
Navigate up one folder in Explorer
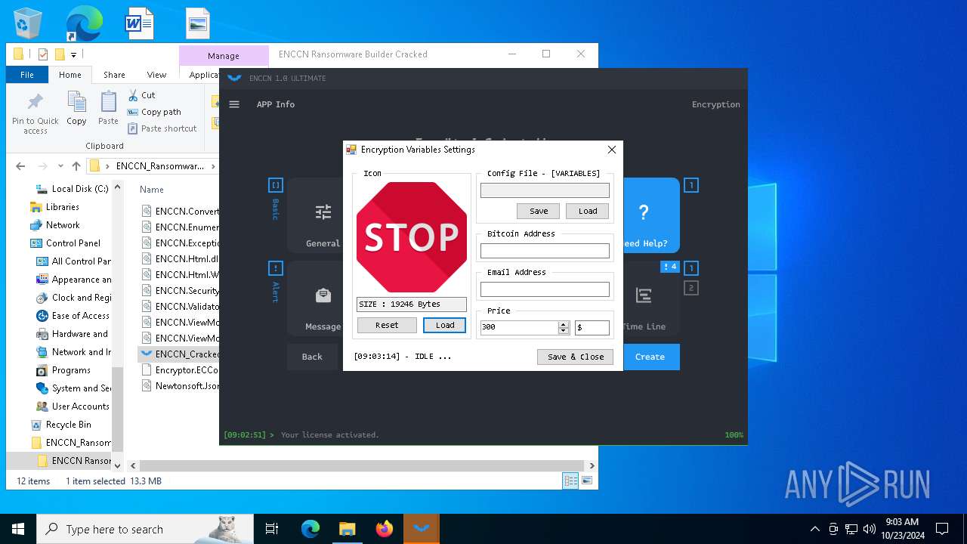pos(76,166)
